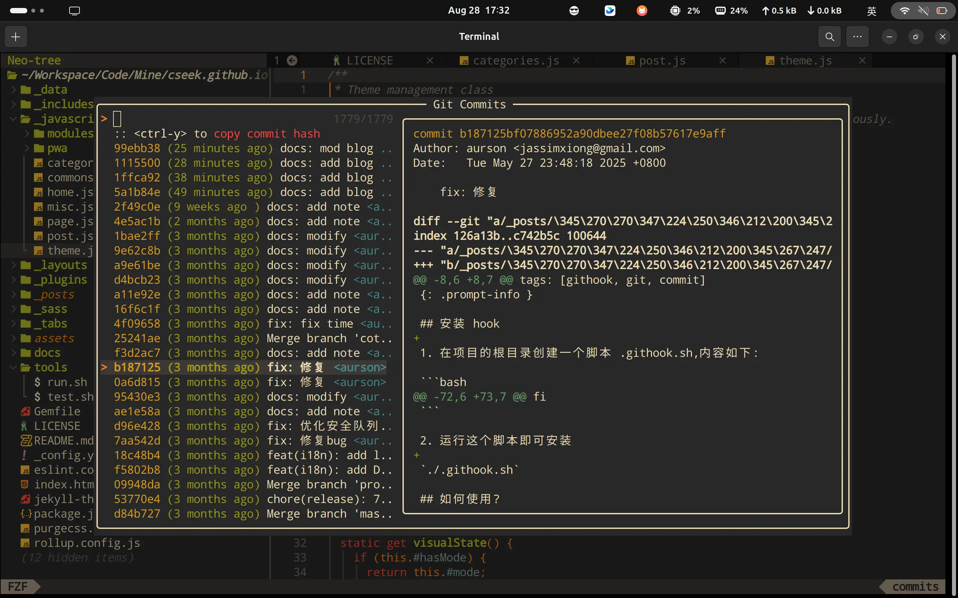The height and width of the screenshot is (598, 958).
Task: Close the post.js tab
Action: (722, 60)
